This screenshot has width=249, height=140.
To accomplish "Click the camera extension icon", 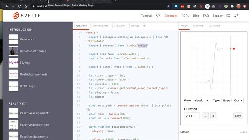I will point(214,6).
